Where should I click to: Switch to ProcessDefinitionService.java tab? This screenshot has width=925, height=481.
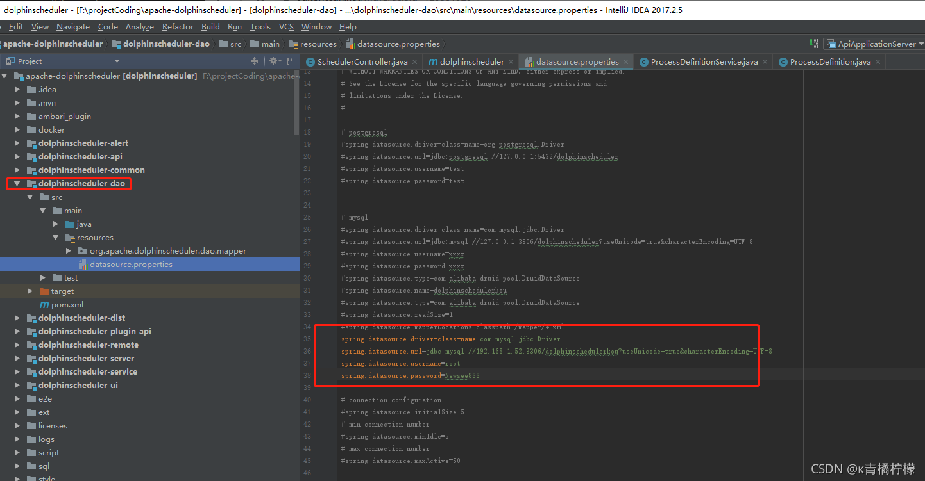coord(704,62)
